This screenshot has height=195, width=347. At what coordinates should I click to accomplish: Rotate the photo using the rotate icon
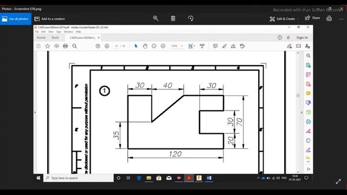(x=190, y=18)
